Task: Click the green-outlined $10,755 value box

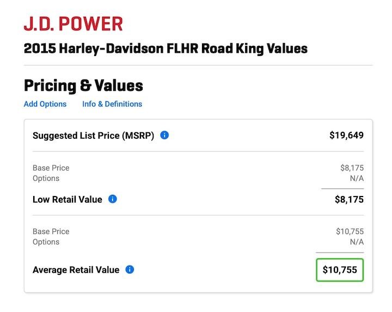Action: pyautogui.click(x=340, y=270)
